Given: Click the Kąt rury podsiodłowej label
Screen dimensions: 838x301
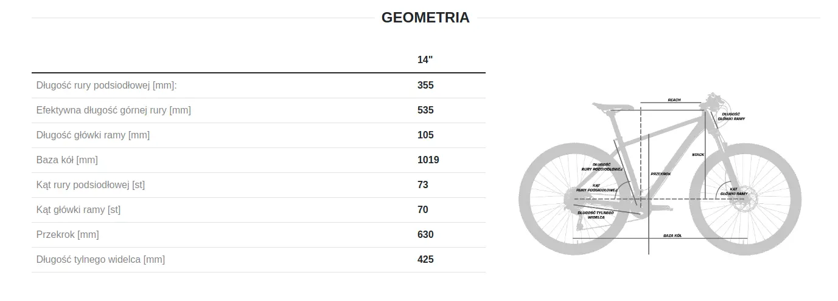Looking at the screenshot, I should click(91, 185).
